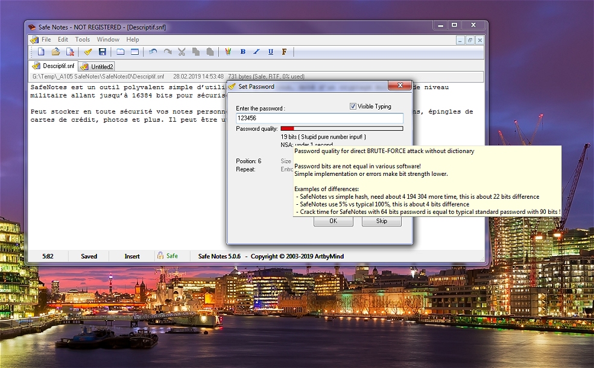Click the file path G:\Temp info line

coord(98,76)
